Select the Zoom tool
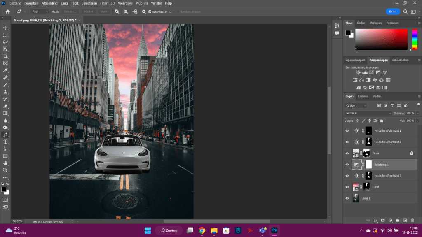Screen dimensions: 422x237 point(5,170)
